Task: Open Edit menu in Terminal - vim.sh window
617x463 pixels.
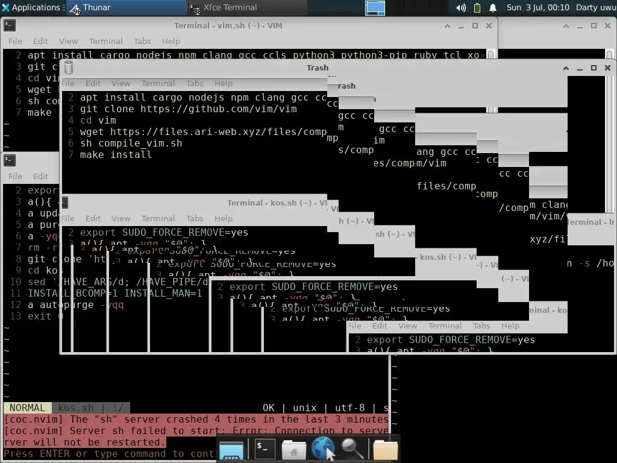Action: point(40,41)
